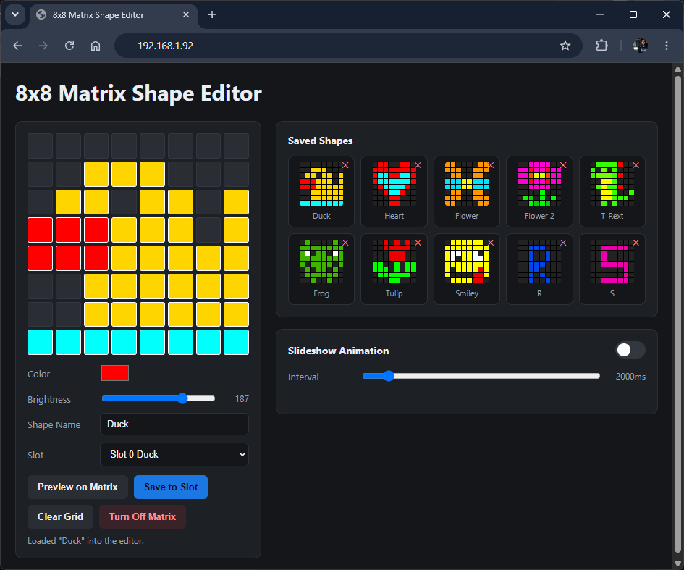Screen dimensions: 684x570
Task: Enable the Slideshow Animation toggle
Action: pyautogui.click(x=630, y=350)
